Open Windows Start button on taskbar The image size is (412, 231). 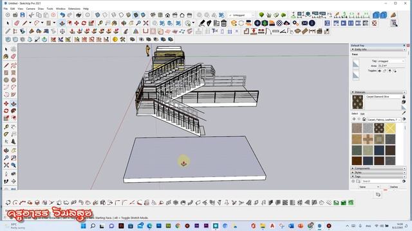[84, 226]
